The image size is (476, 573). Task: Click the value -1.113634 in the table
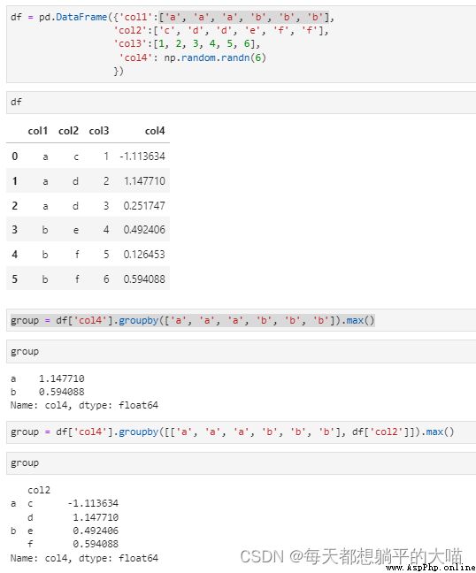[142, 157]
